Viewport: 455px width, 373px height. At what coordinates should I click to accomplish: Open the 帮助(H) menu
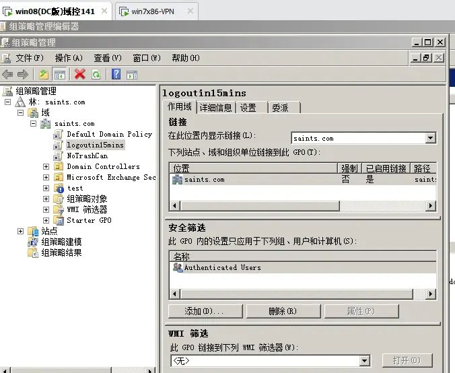[x=186, y=58]
